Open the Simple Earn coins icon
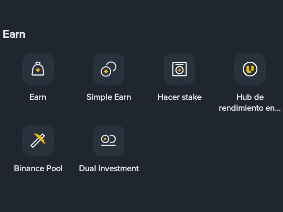 pyautogui.click(x=108, y=69)
